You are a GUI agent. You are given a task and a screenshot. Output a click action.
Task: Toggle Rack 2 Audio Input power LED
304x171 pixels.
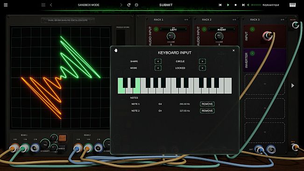204,29
